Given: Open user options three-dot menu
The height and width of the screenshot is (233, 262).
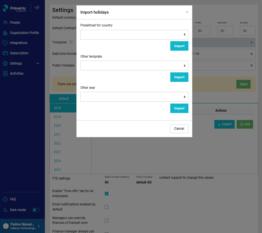Looking at the screenshot, I should coord(38,226).
